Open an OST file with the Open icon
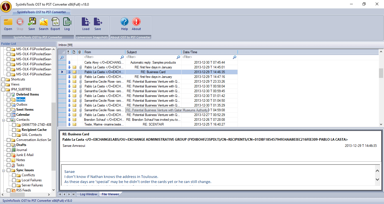 point(8,22)
